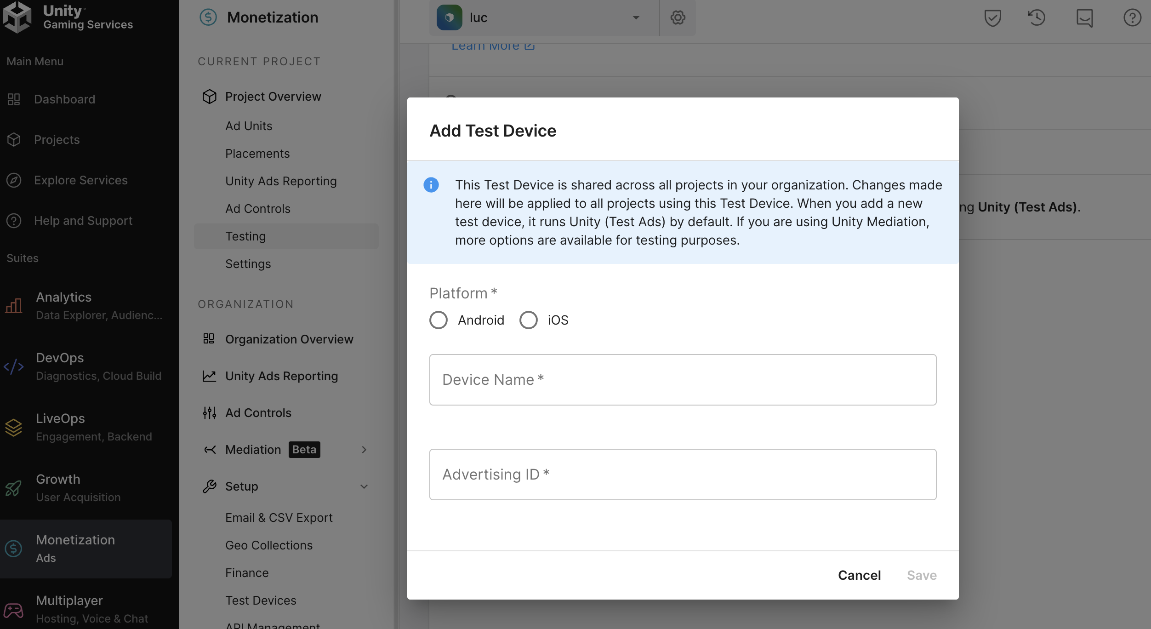Click the Project Overview cube icon

(210, 97)
